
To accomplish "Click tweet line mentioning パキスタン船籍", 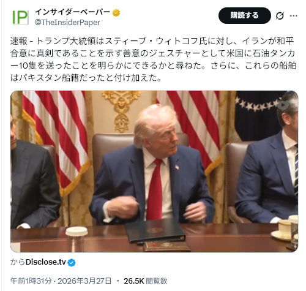I will click(86, 78).
